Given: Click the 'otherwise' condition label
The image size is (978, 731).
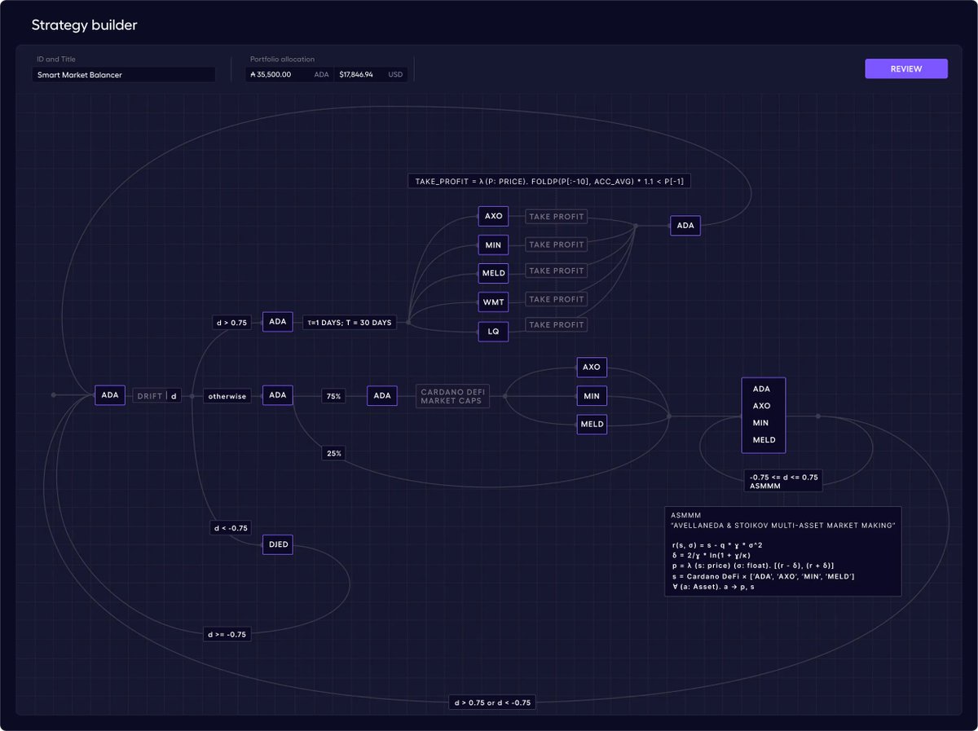Looking at the screenshot, I should [x=227, y=395].
